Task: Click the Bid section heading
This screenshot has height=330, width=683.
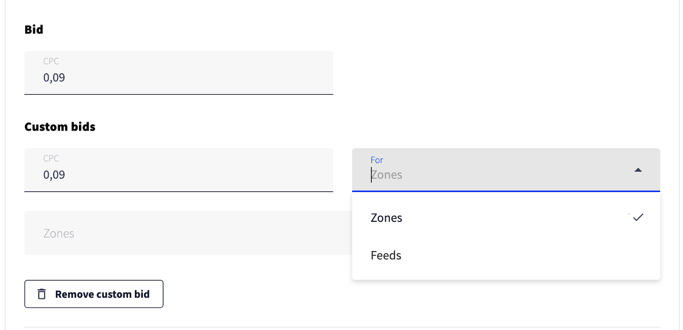Action: (x=34, y=29)
